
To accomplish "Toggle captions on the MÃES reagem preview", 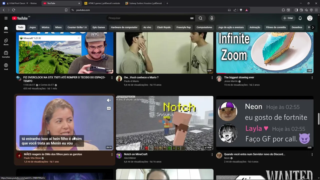I will click(x=109, y=108).
